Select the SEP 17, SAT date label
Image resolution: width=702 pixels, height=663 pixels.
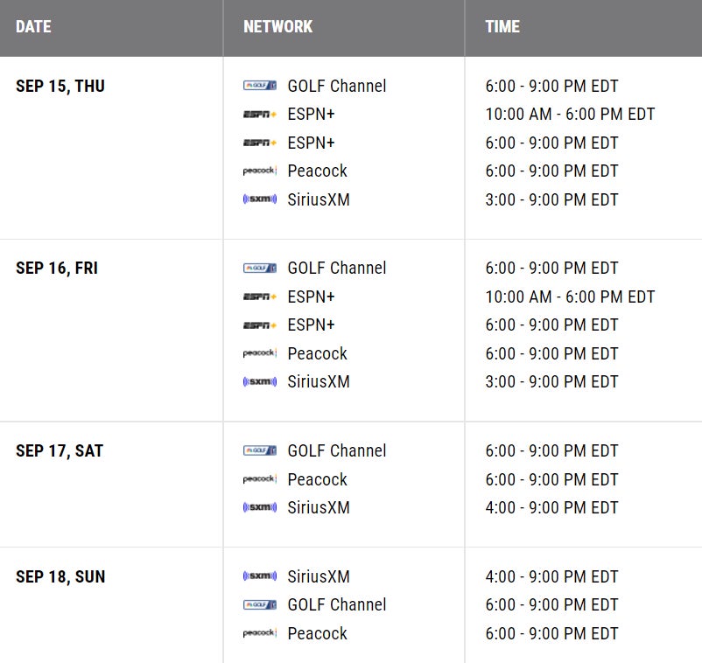[60, 450]
